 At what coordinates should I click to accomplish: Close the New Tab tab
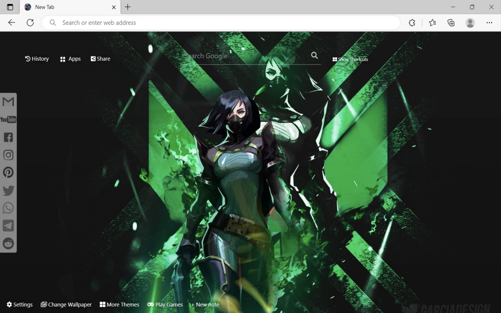pos(114,7)
